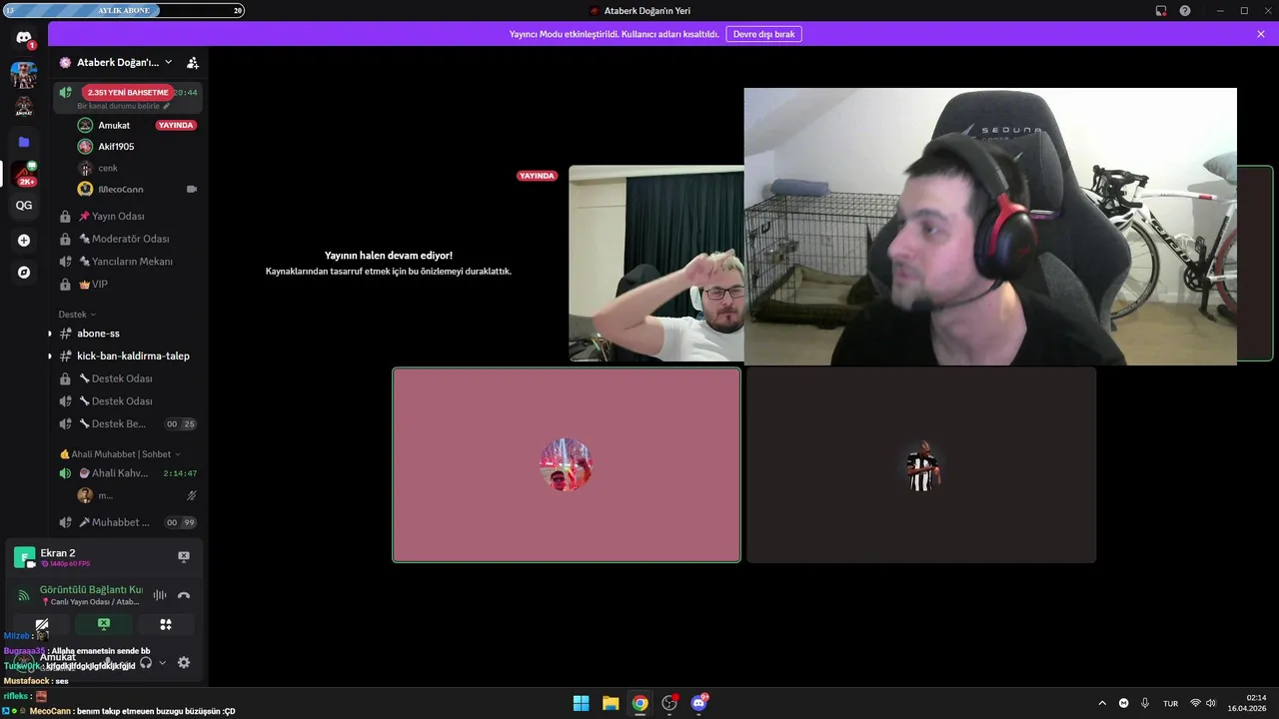The width and height of the screenshot is (1279, 719).
Task: Click the volume icon in system tray
Action: (1211, 703)
